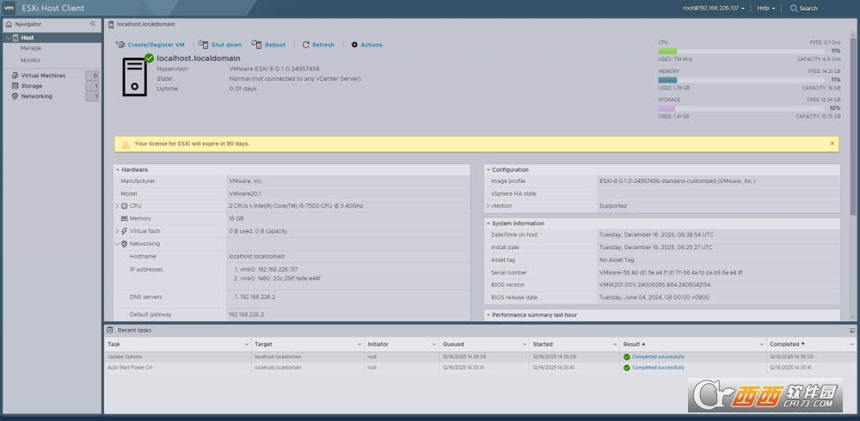
Task: Click the main panel vertical scrollbar
Action: coord(853,126)
